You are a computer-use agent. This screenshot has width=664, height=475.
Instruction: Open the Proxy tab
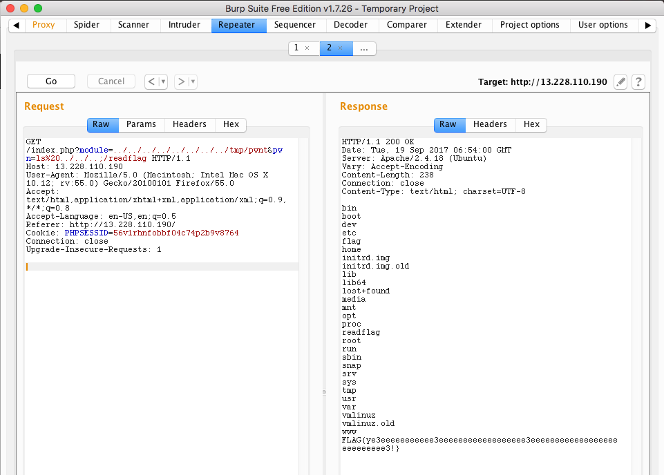coord(44,25)
